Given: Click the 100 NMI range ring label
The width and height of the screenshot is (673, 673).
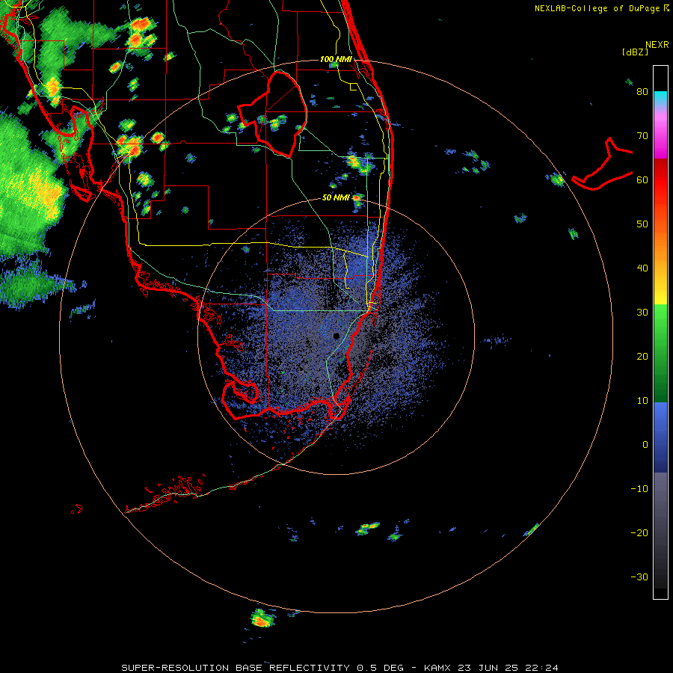Looking at the screenshot, I should pyautogui.click(x=336, y=59).
